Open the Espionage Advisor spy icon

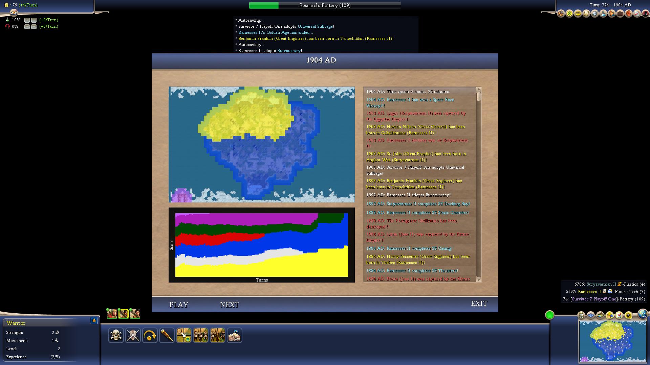pos(646,14)
